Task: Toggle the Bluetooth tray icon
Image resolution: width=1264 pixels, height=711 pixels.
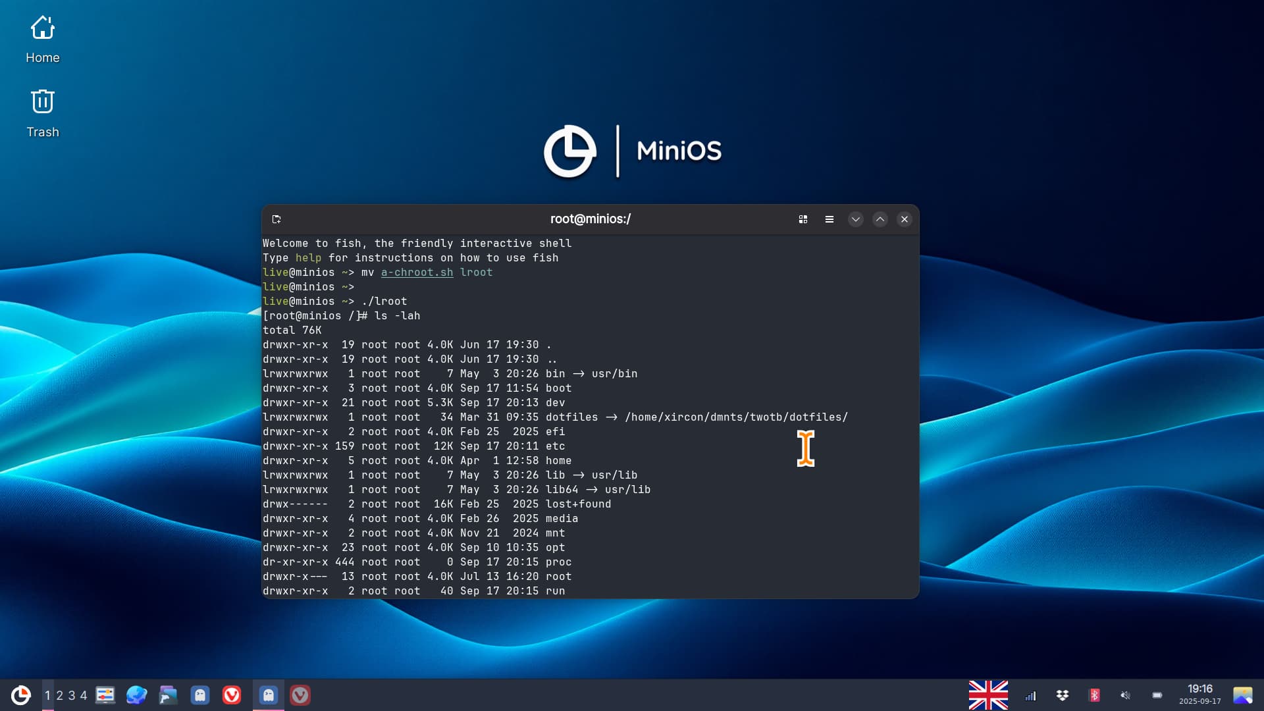Action: pyautogui.click(x=1094, y=695)
